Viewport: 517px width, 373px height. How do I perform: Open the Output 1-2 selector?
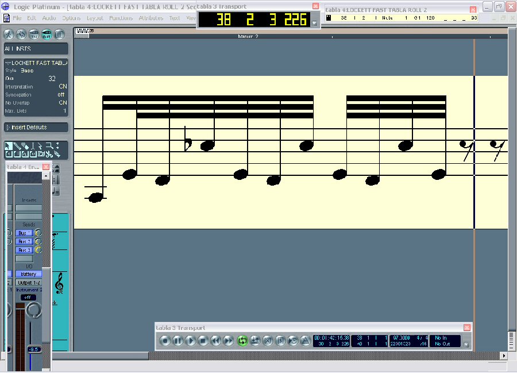29,282
